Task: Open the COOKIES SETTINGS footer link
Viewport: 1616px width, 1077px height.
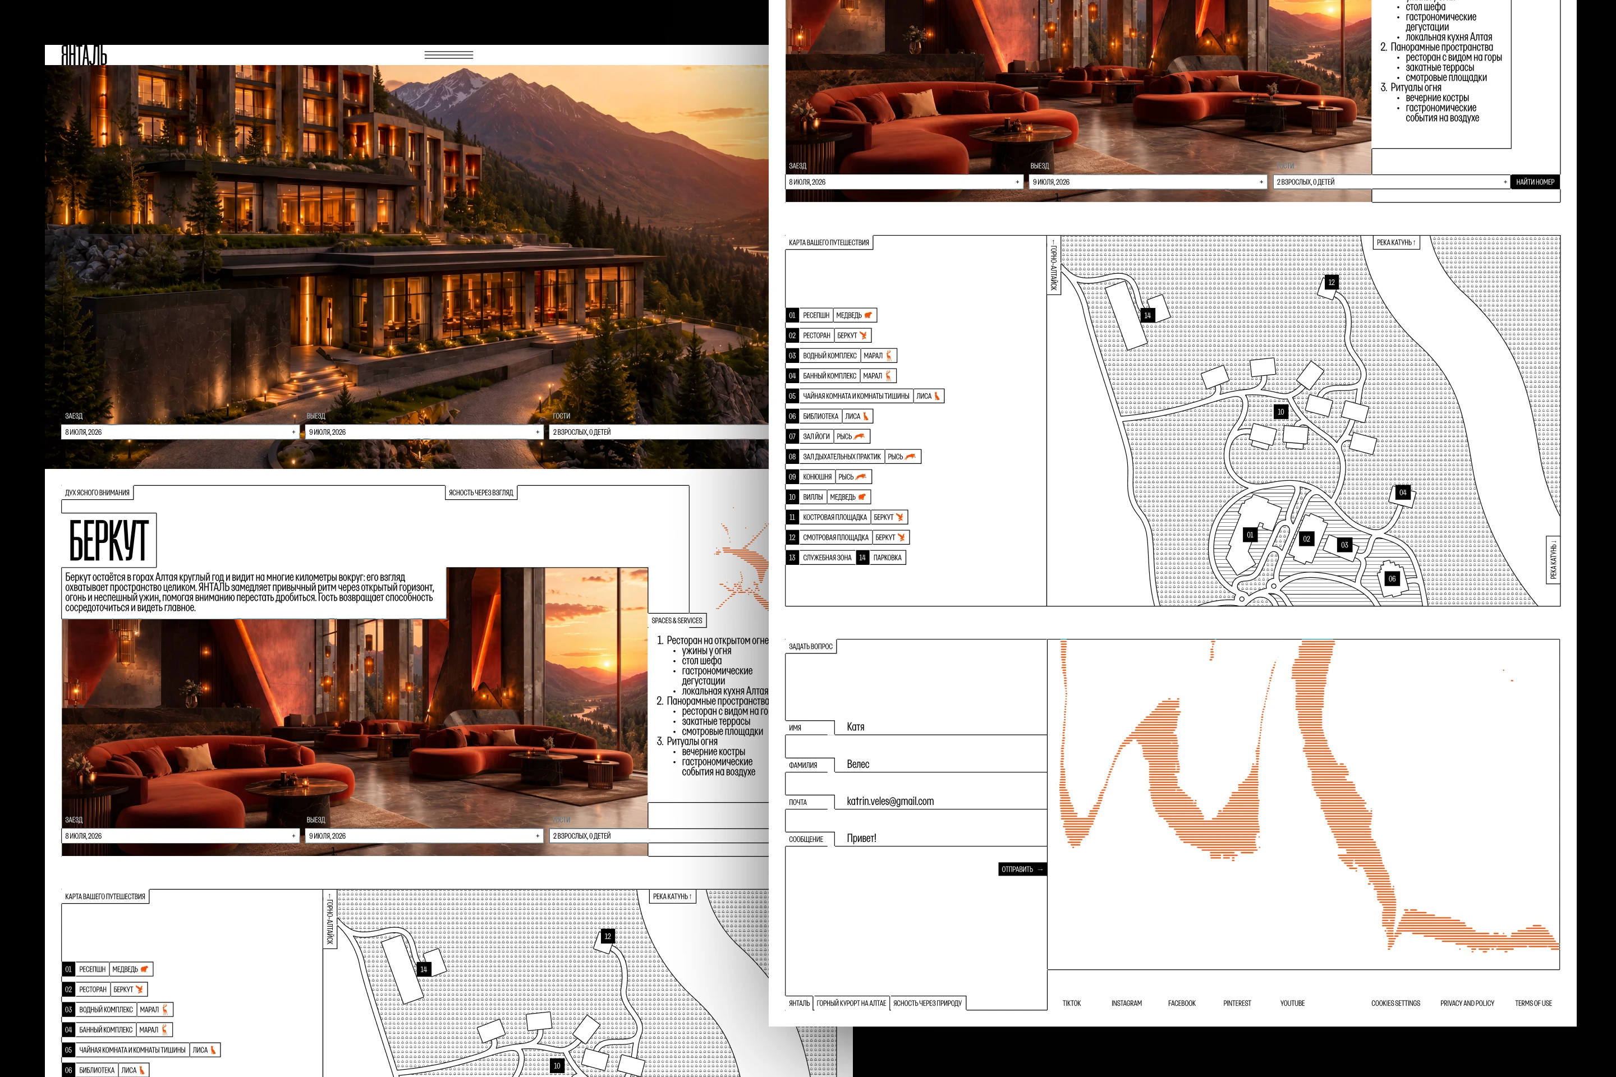Action: (x=1395, y=1004)
